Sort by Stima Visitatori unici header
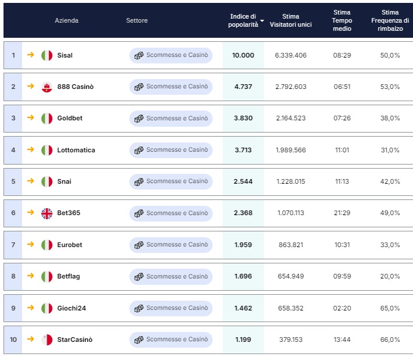 point(291,20)
